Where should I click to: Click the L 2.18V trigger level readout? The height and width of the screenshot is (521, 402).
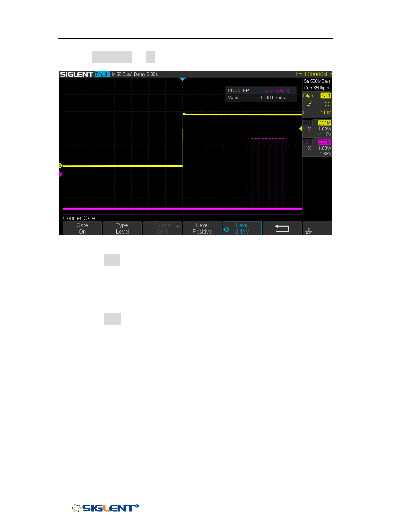317,112
